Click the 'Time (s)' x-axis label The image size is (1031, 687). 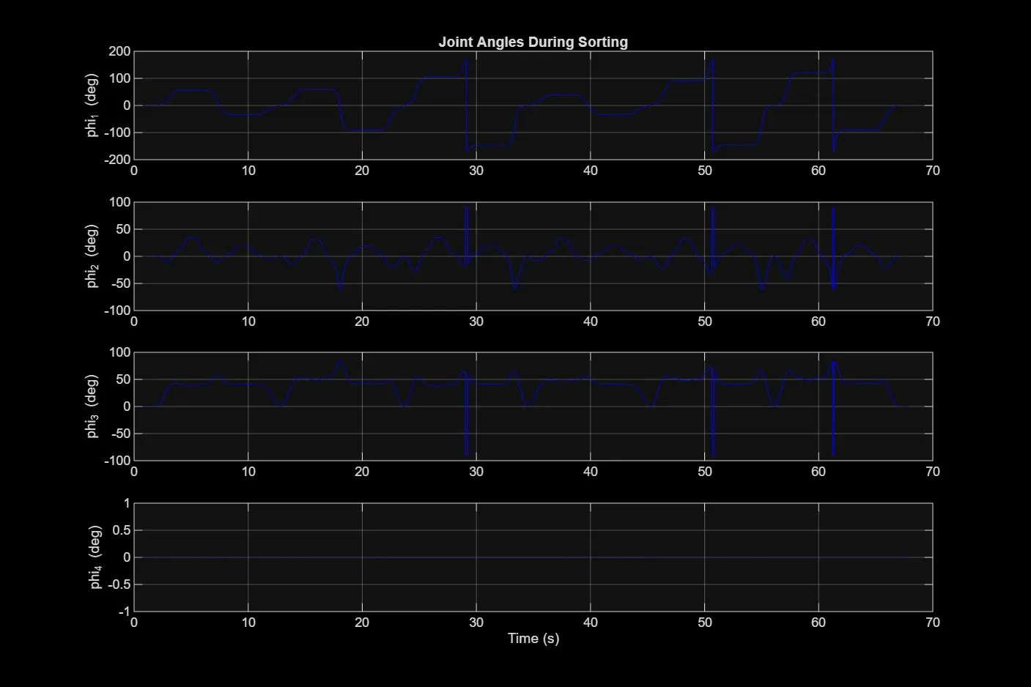pyautogui.click(x=533, y=638)
